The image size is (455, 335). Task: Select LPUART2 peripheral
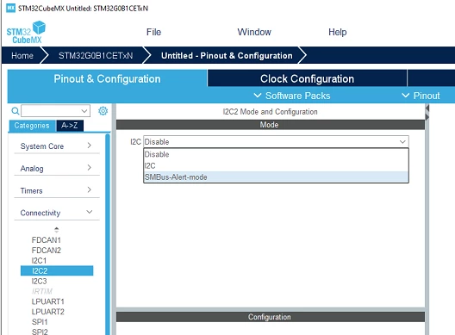(47, 312)
